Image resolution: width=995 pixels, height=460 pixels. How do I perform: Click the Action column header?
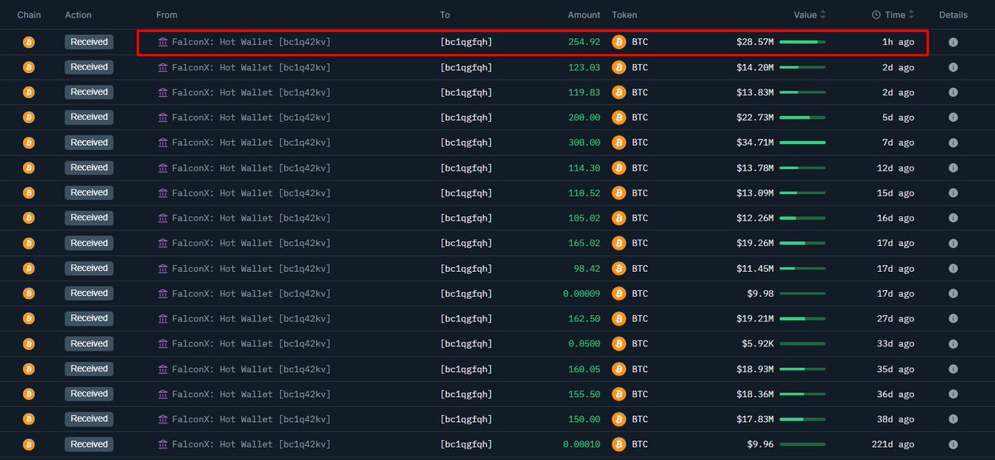click(x=79, y=15)
